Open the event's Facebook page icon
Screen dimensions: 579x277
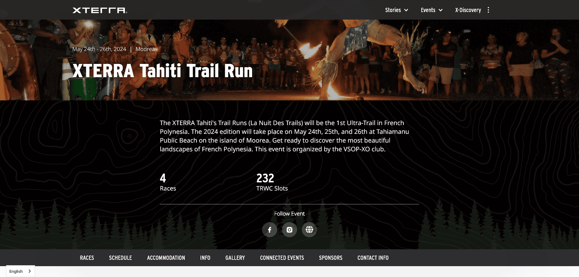click(x=270, y=230)
